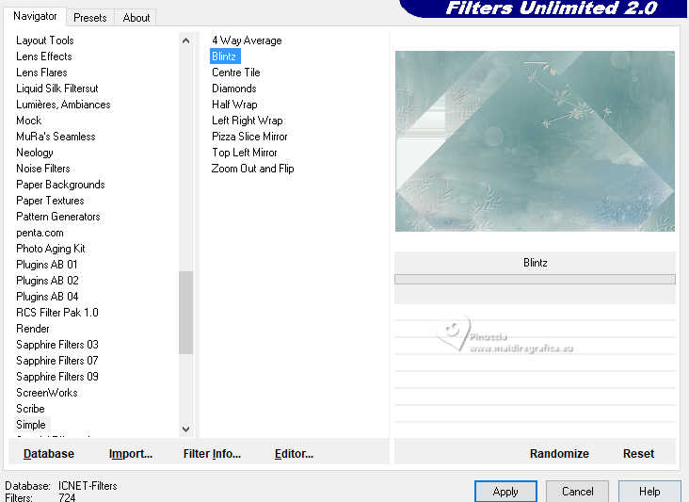Select the Left Right Wrap filter
This screenshot has height=502, width=689.
248,121
